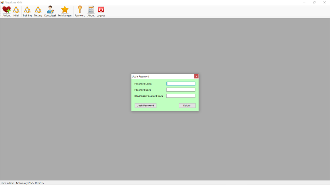330x185 pixels.
Task: Select the Testing toolbar icon
Action: (38, 11)
